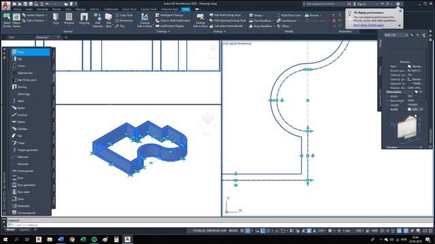
Task: Open the Plan Modifiers dropdown
Action: pyautogui.click(x=261, y=20)
